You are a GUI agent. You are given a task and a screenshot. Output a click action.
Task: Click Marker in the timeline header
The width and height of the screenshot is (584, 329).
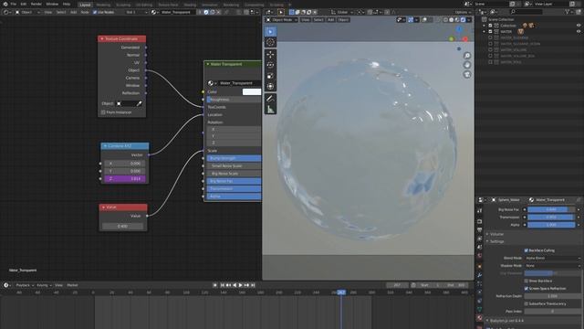click(72, 285)
